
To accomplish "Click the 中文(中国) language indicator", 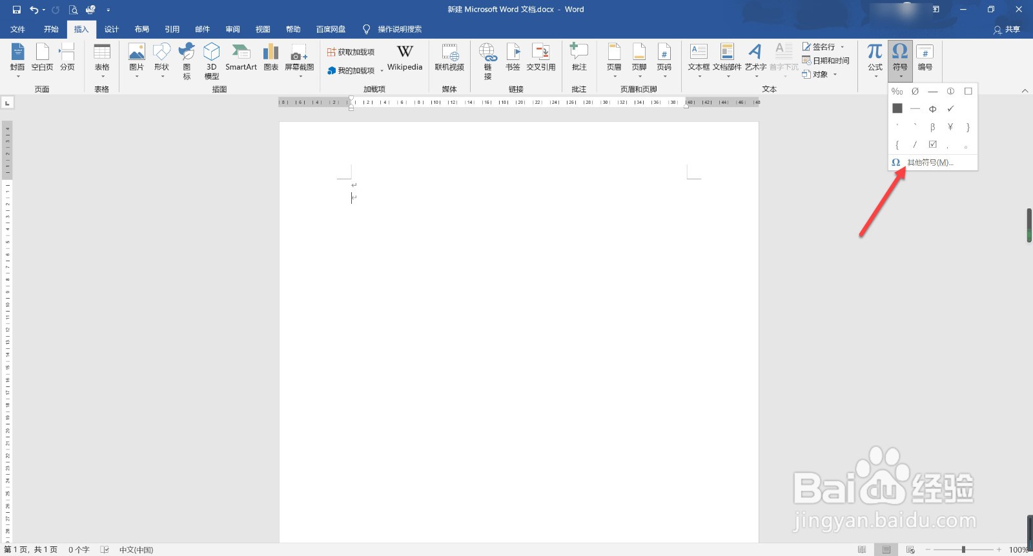I will (136, 550).
